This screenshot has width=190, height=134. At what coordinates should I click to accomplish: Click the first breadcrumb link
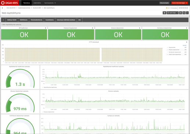[11, 8]
